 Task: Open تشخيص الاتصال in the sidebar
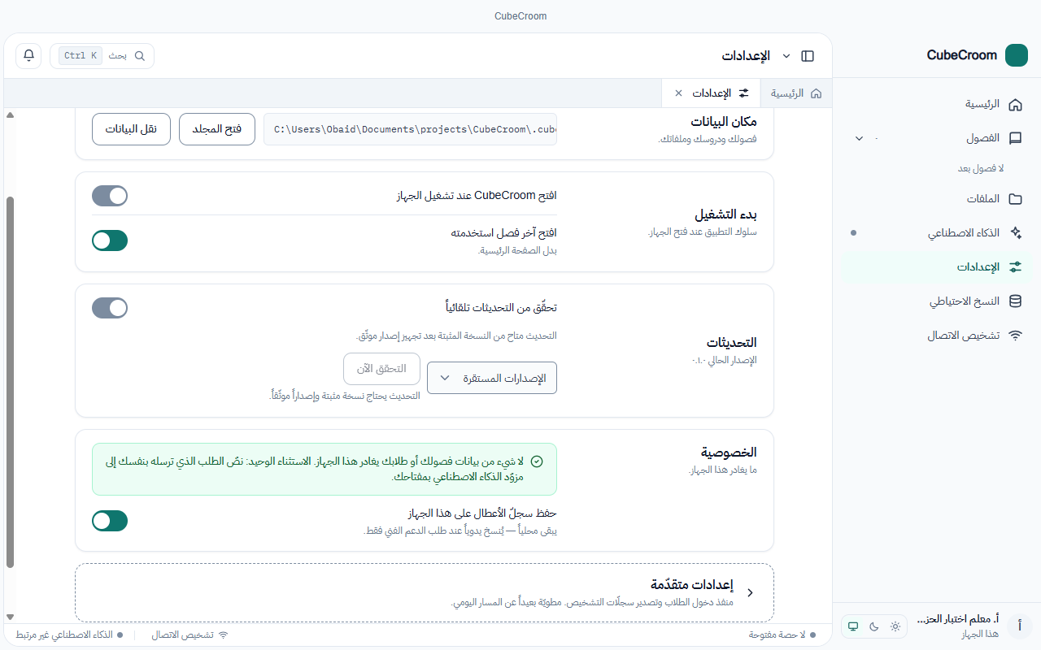936,336
